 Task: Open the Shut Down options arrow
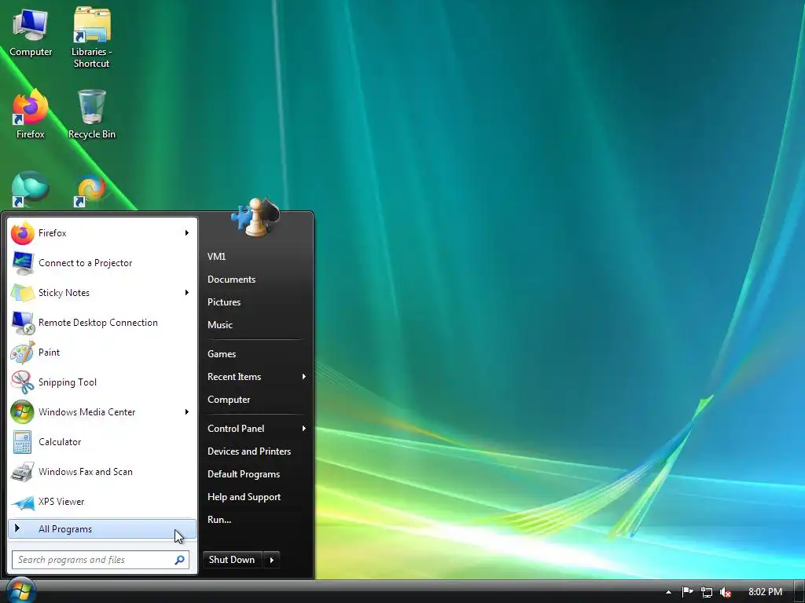tap(271, 560)
